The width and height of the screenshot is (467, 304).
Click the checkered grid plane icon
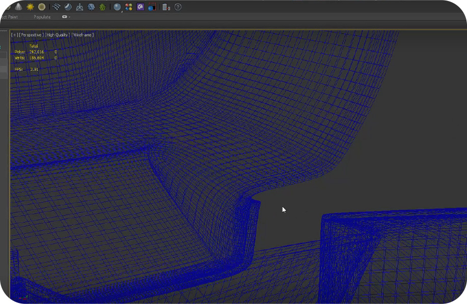click(x=57, y=7)
